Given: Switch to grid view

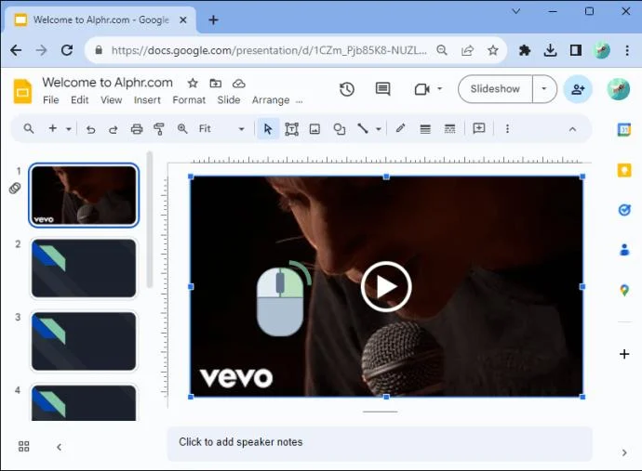Looking at the screenshot, I should tap(24, 446).
